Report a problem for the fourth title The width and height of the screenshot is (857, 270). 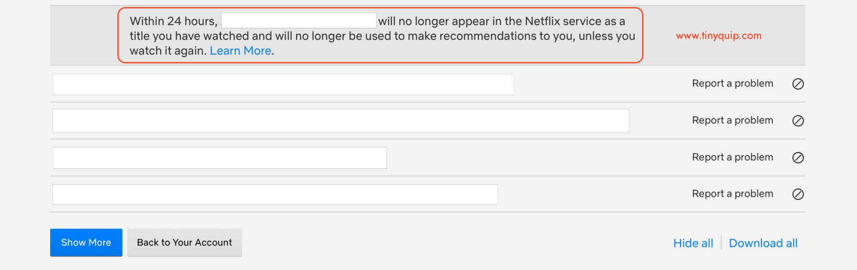coord(732,194)
